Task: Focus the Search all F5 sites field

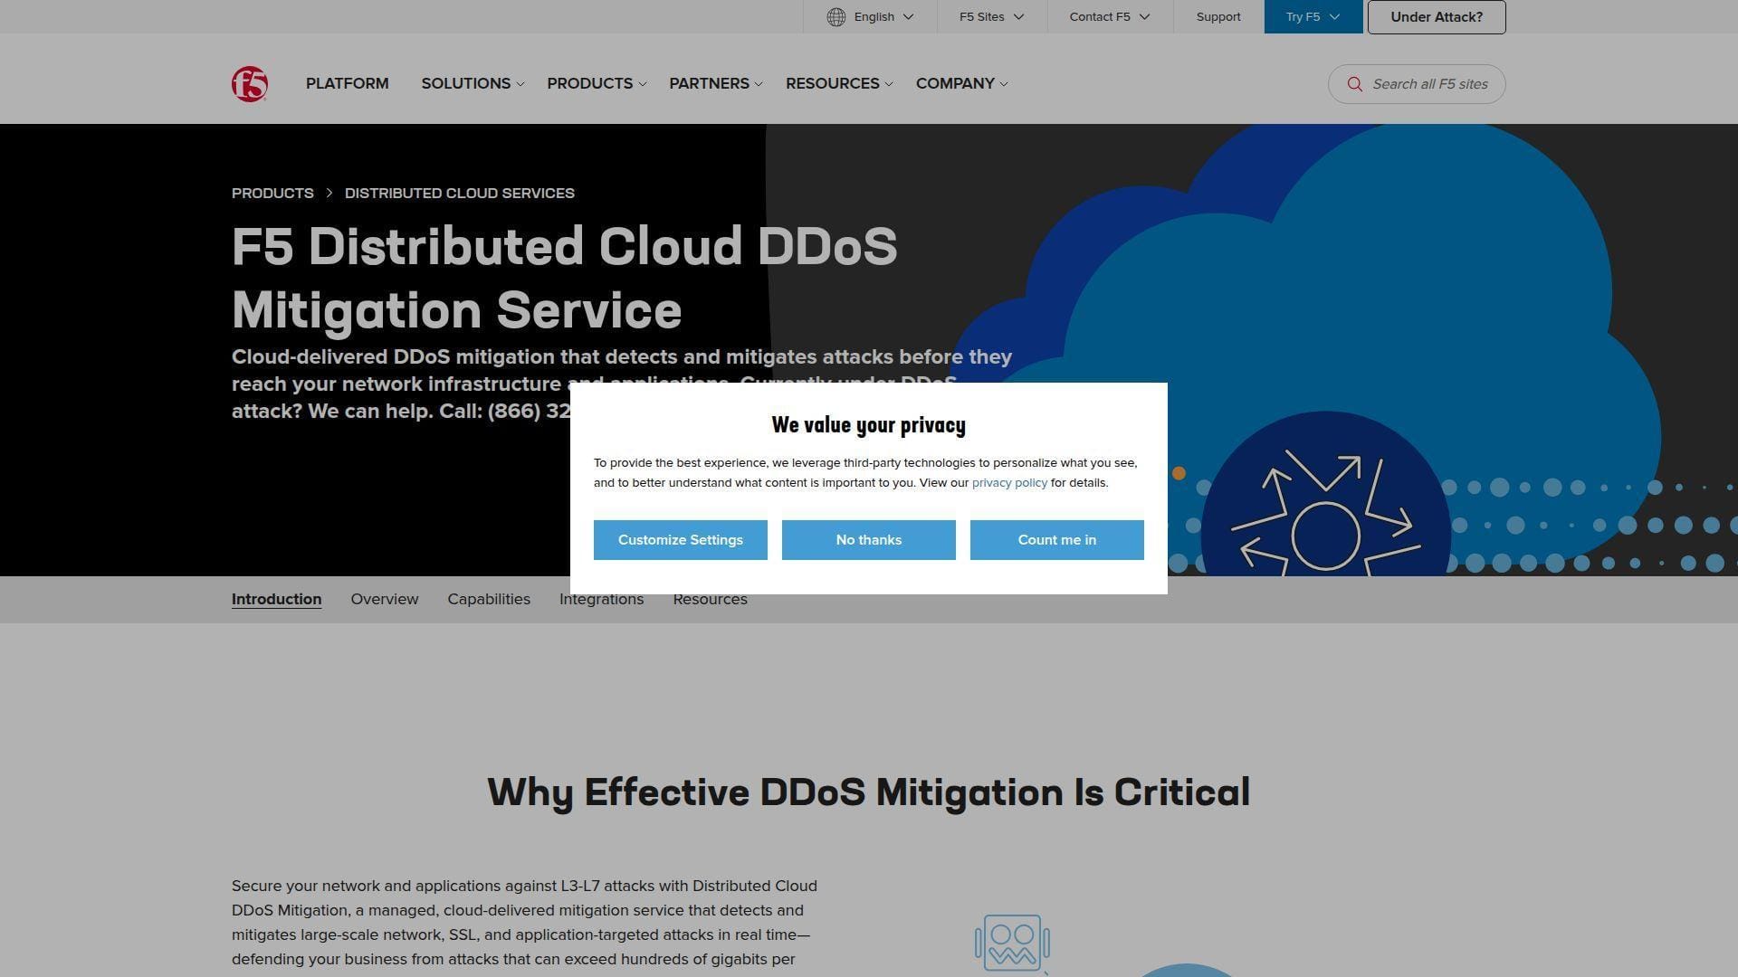Action: coord(1417,84)
